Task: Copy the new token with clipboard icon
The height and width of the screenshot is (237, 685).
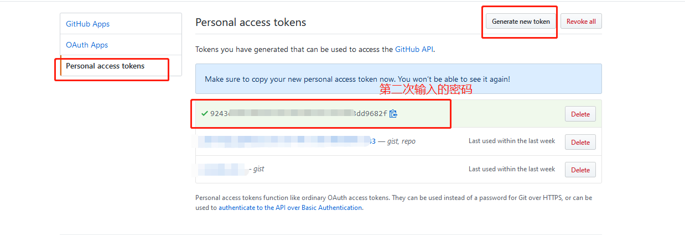Action: pyautogui.click(x=393, y=114)
